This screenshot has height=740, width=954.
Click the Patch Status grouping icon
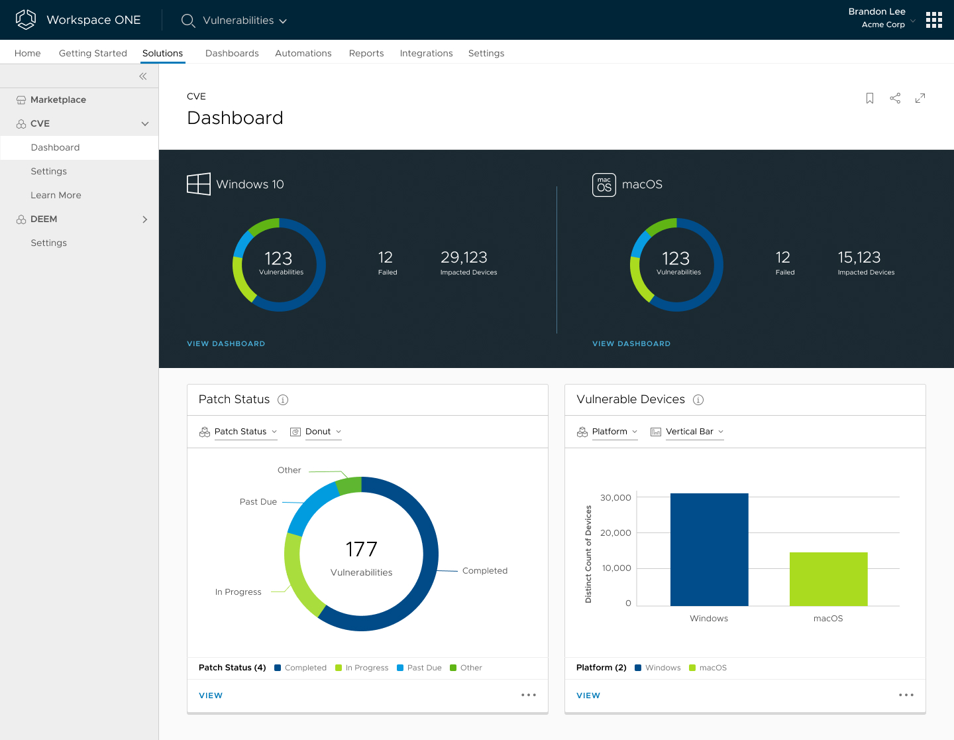click(205, 432)
